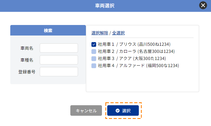Close the 車両選択 dialog with X icon
The height and width of the screenshot is (126, 211).
click(203, 5)
